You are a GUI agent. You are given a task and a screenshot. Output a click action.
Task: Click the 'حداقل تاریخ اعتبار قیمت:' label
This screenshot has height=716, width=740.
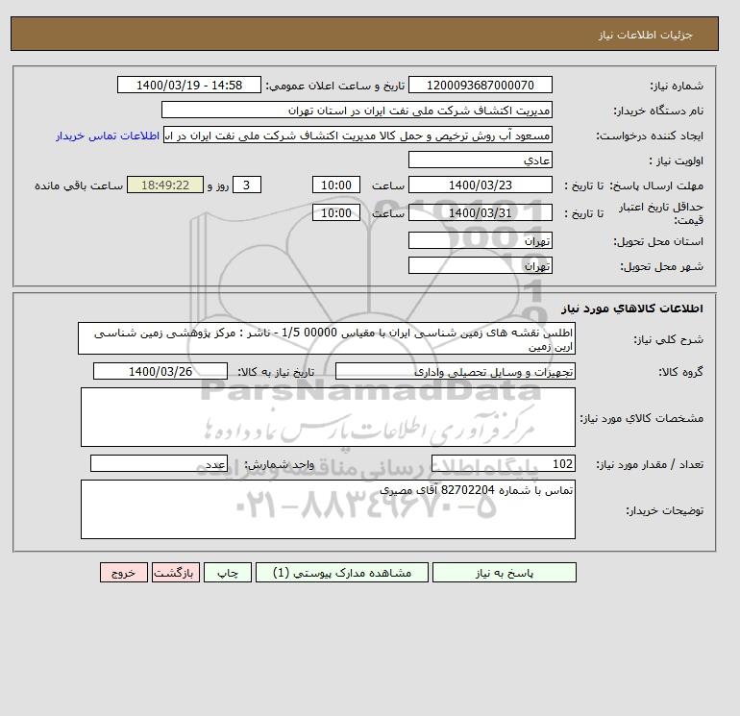[x=661, y=213]
